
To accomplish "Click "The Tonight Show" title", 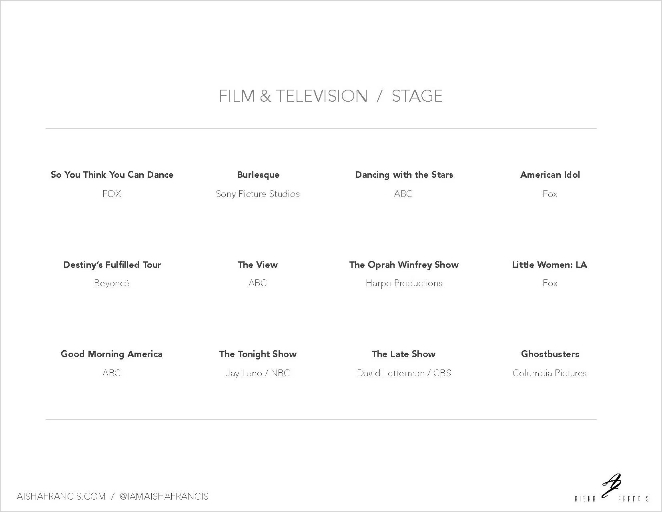I will click(258, 354).
